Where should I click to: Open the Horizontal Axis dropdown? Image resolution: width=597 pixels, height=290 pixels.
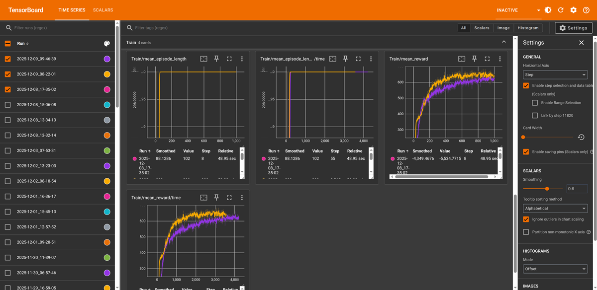[x=555, y=74]
